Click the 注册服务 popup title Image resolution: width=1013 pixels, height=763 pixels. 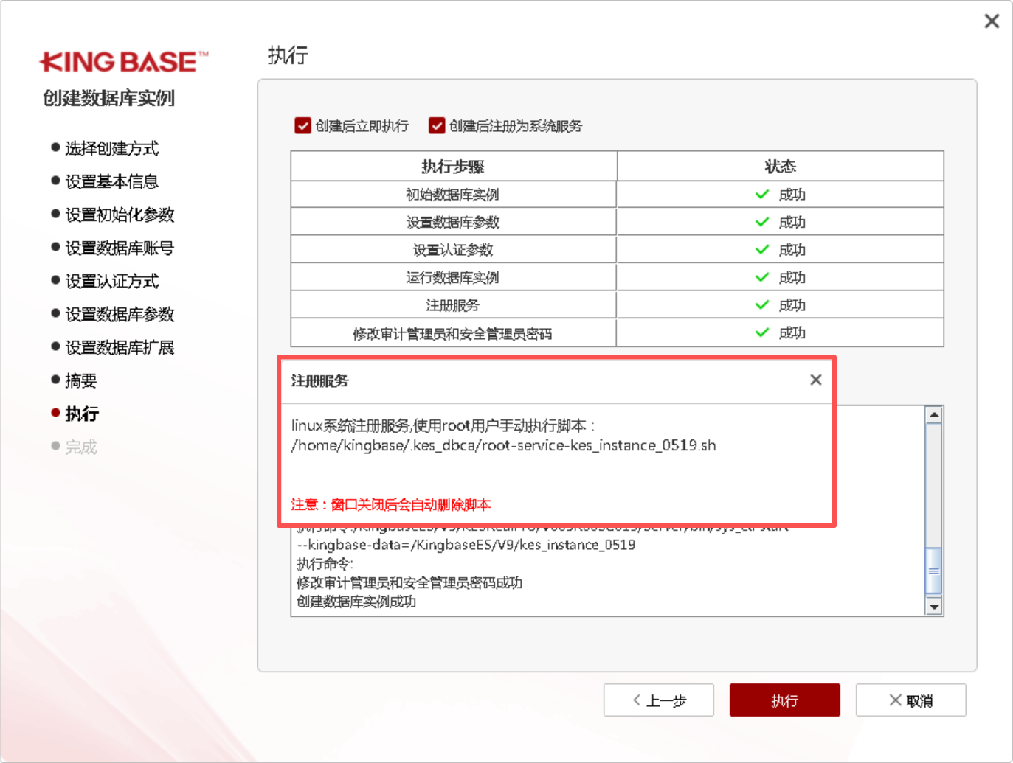[x=319, y=380]
